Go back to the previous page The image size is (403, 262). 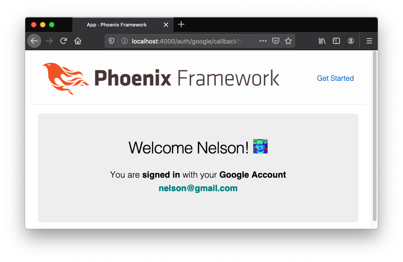click(x=34, y=41)
